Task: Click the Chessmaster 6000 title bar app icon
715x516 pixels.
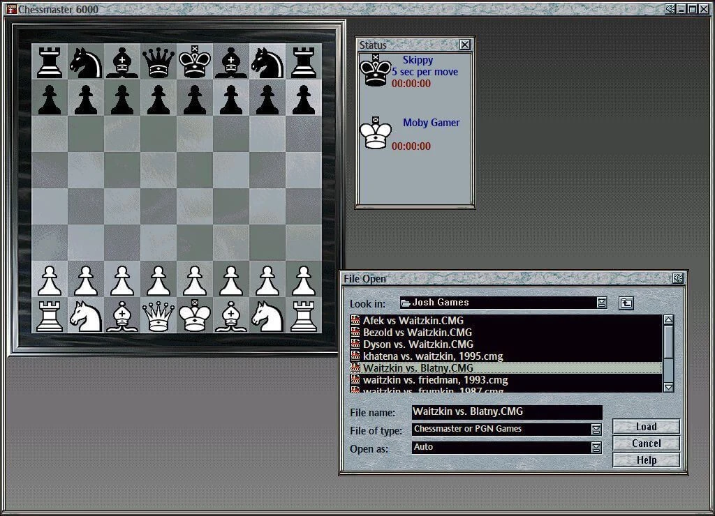Action: (x=11, y=8)
